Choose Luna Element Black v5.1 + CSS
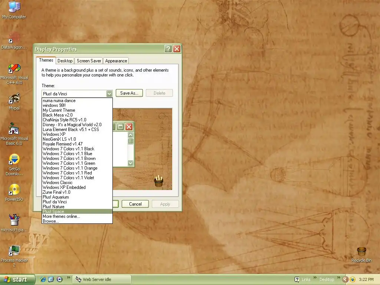Viewport: 380px width, 285px height. pos(77,130)
